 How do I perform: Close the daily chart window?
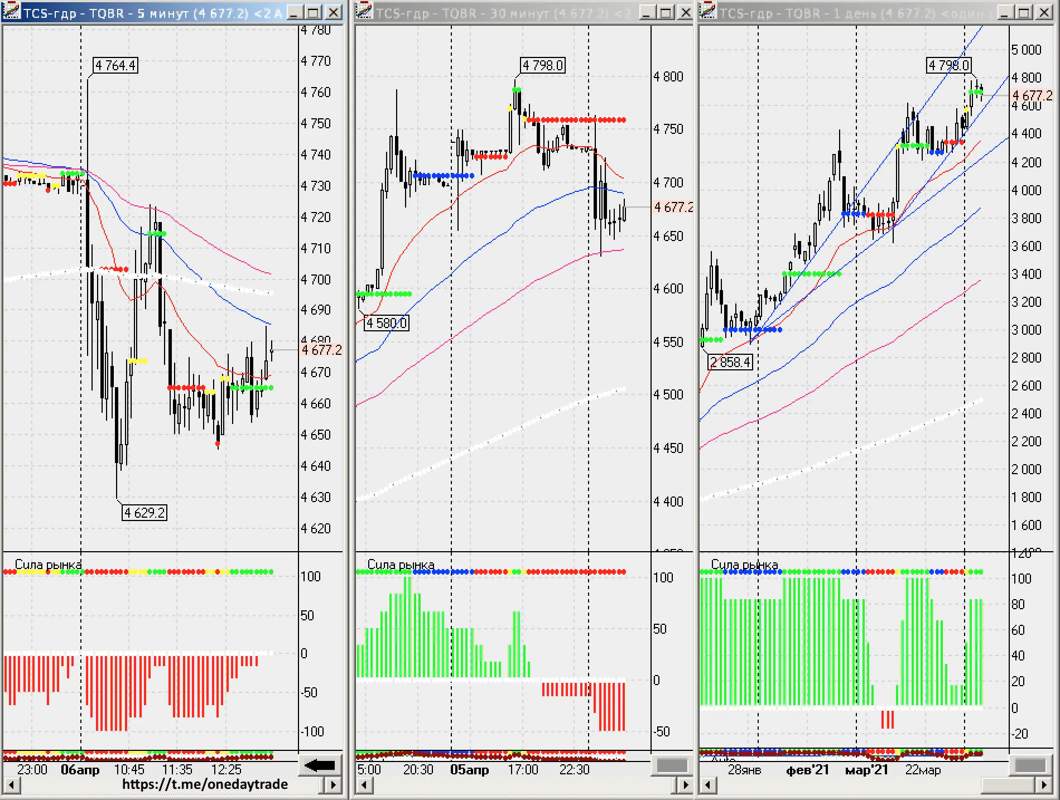point(1043,12)
